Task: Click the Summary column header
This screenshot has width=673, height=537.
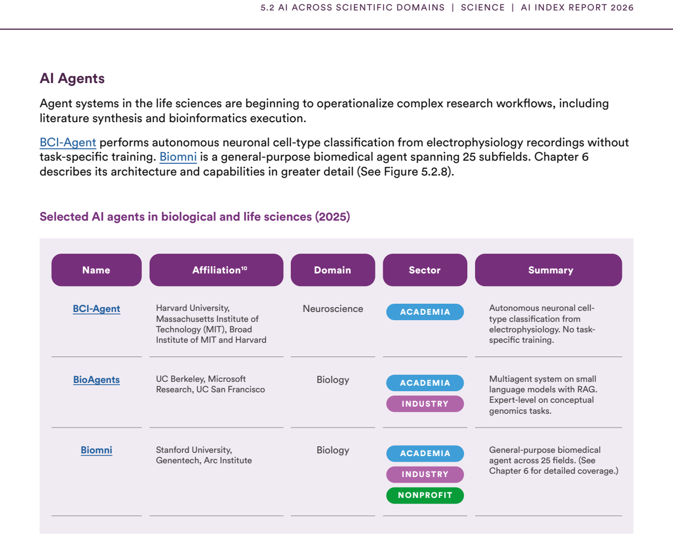Action: (x=548, y=270)
